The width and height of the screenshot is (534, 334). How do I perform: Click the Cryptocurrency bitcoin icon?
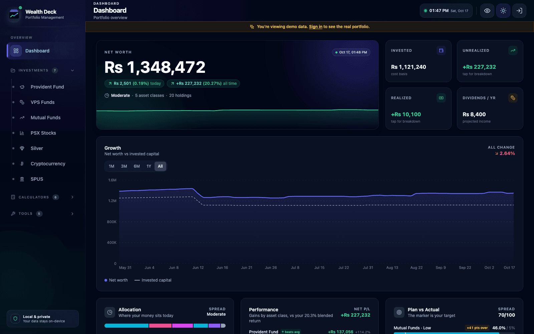point(22,164)
